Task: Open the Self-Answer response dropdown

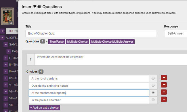Action: (x=175, y=34)
